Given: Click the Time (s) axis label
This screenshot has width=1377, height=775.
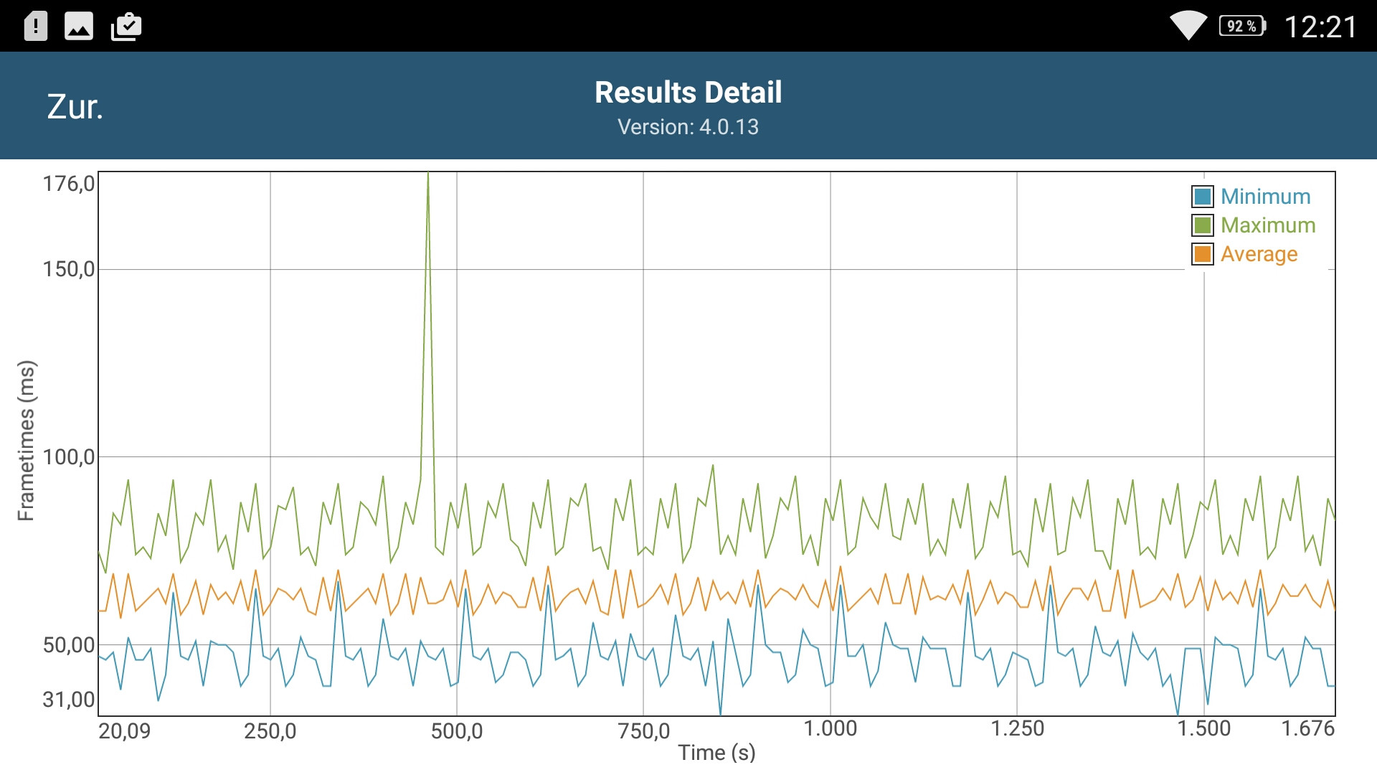Looking at the screenshot, I should (716, 753).
